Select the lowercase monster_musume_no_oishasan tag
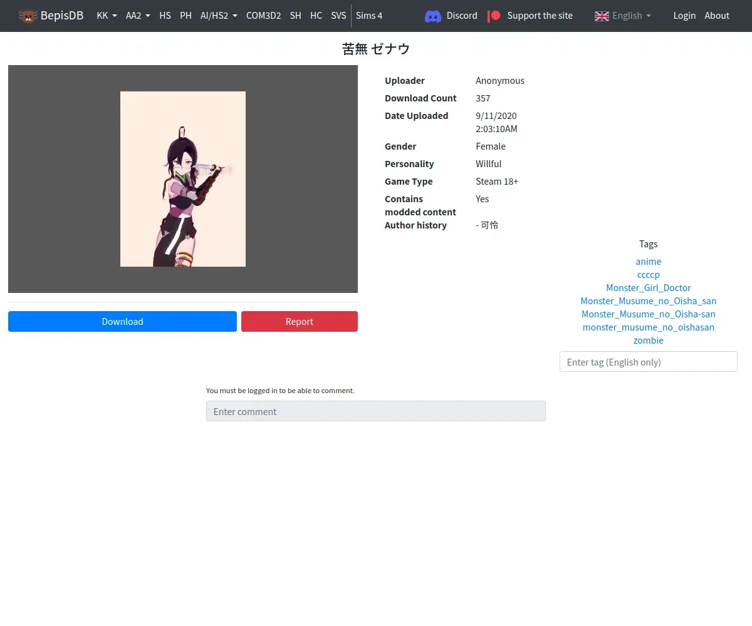Screen dimensions: 752x626 649,327
